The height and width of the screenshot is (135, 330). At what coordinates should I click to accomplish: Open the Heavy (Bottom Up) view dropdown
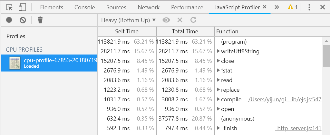coord(128,20)
